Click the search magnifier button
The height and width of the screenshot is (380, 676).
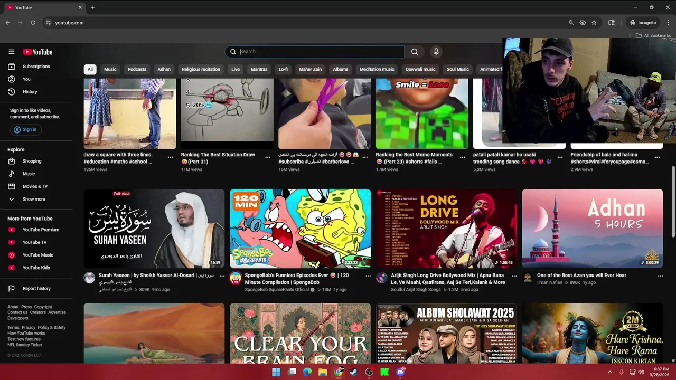coord(415,52)
